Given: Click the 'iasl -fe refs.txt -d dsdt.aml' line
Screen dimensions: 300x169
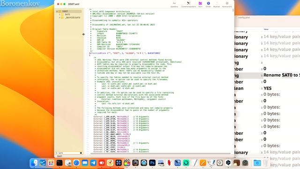Looking at the screenshot, I should click(118, 103).
